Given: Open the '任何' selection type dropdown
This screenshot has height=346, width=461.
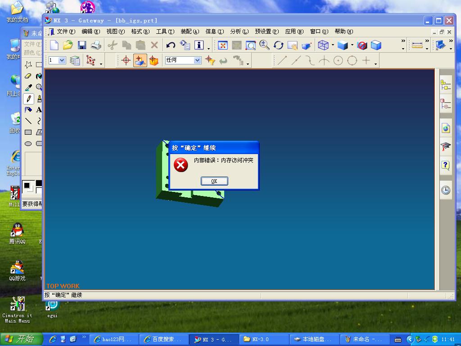Looking at the screenshot, I should (x=198, y=60).
